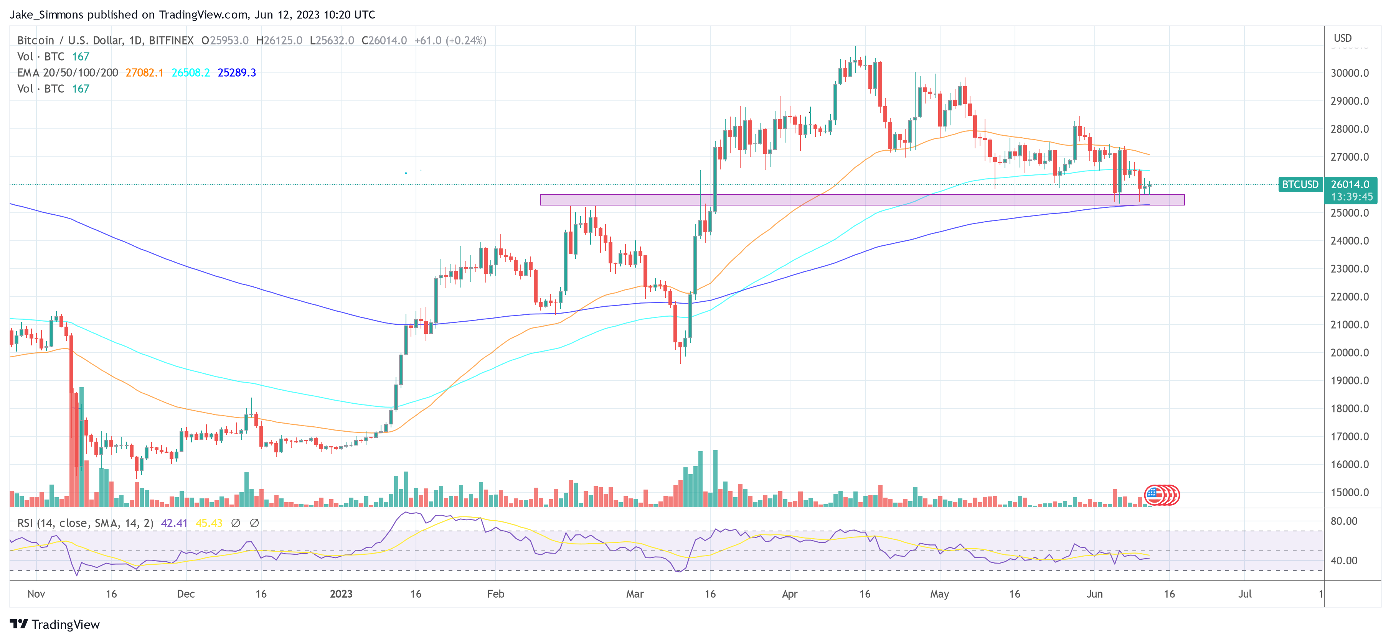Click the TradingView logo at bottom left

tap(54, 624)
